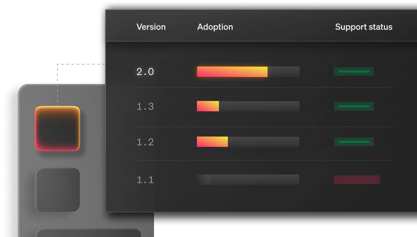This screenshot has width=417, height=237.
Task: Select the 1.3 version label
Action: pyautogui.click(x=145, y=107)
